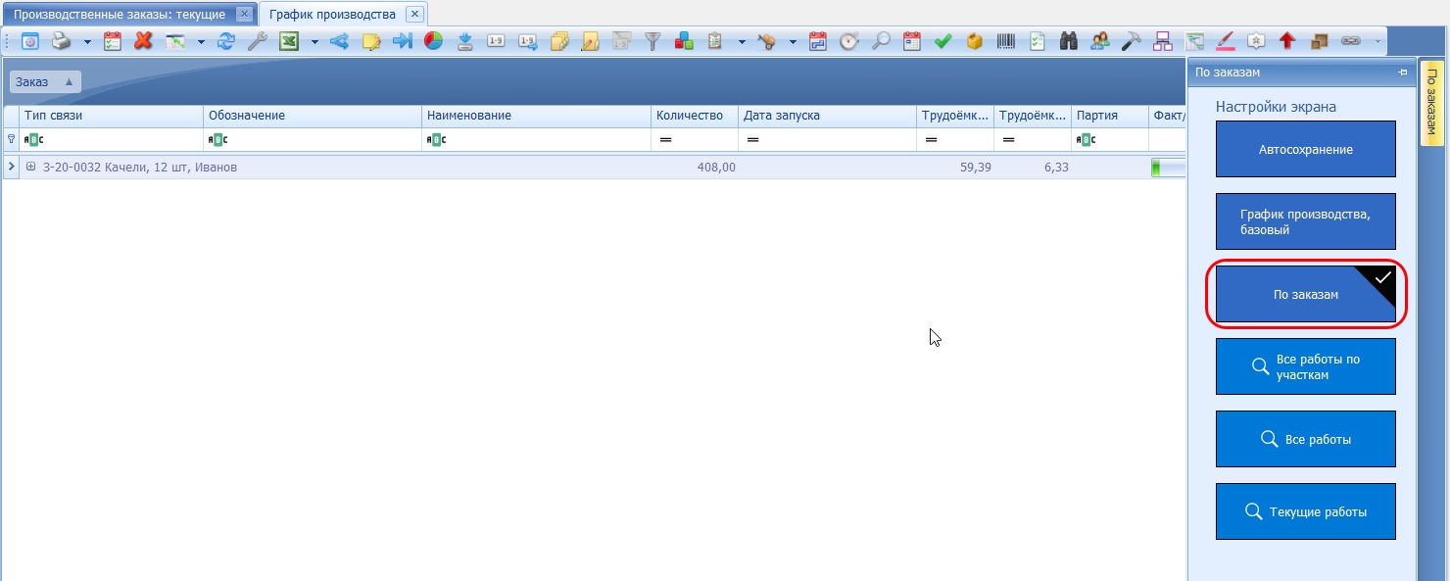Select График производства, базовый layout
This screenshot has width=1450, height=581.
pyautogui.click(x=1306, y=222)
